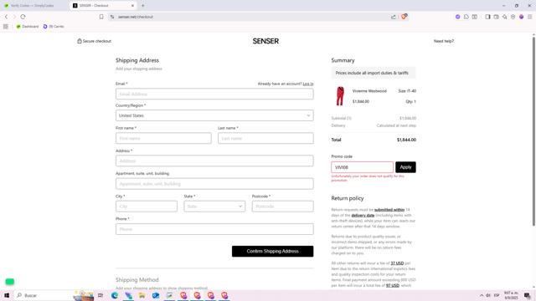Open the Country/Region dropdown
The image size is (536, 301).
214,115
